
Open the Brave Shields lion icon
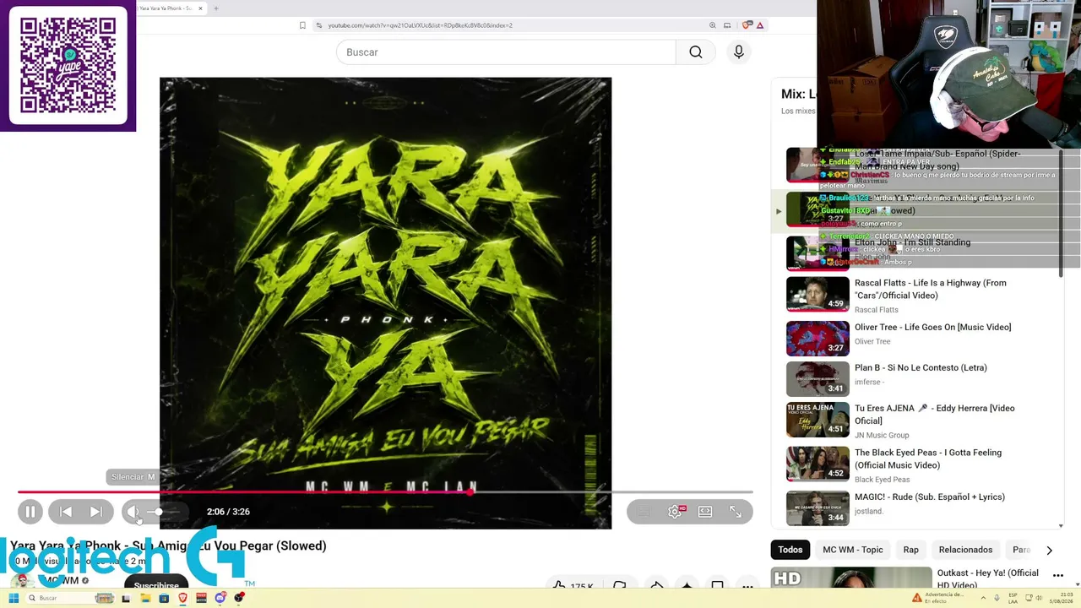pyautogui.click(x=747, y=25)
